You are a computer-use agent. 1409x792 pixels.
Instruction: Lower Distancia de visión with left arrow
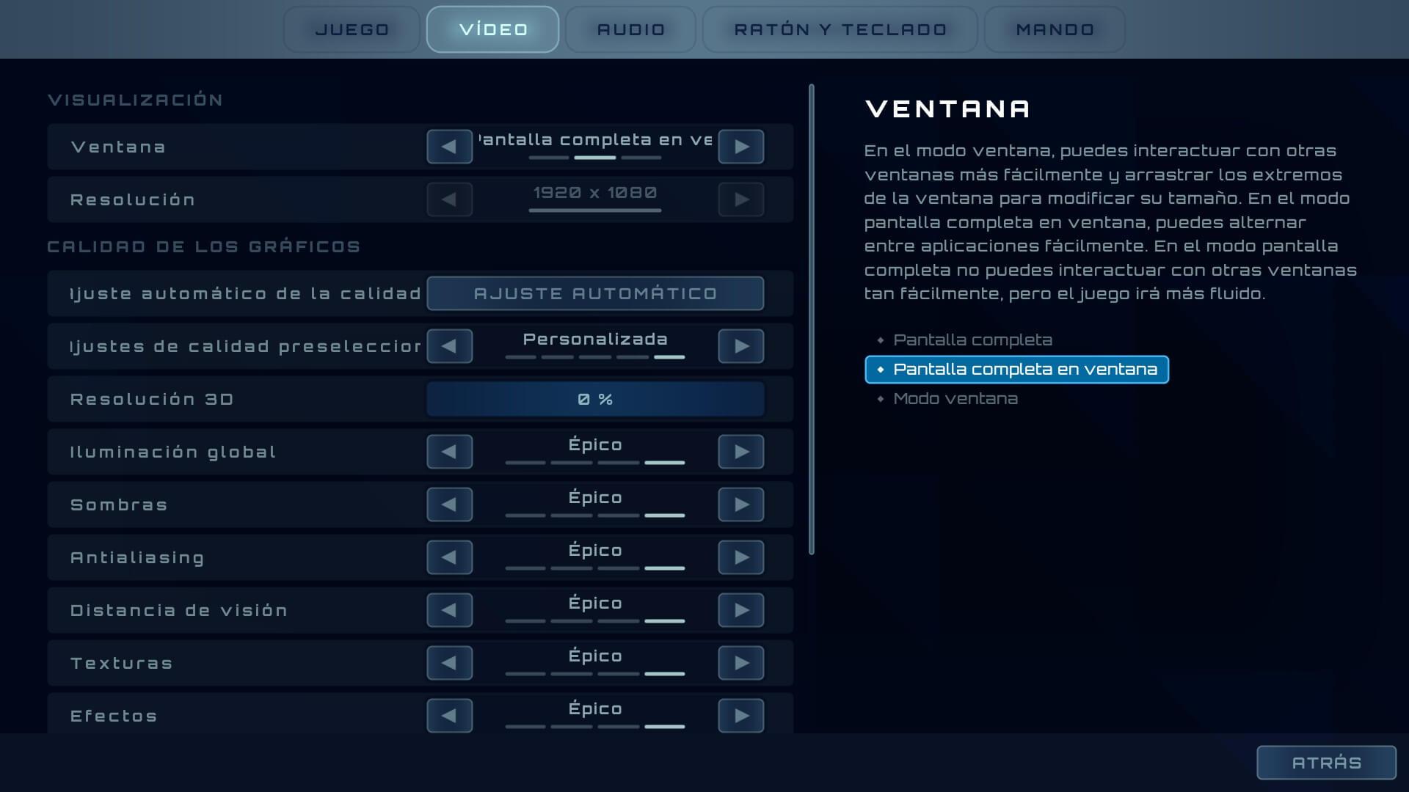[x=449, y=610]
